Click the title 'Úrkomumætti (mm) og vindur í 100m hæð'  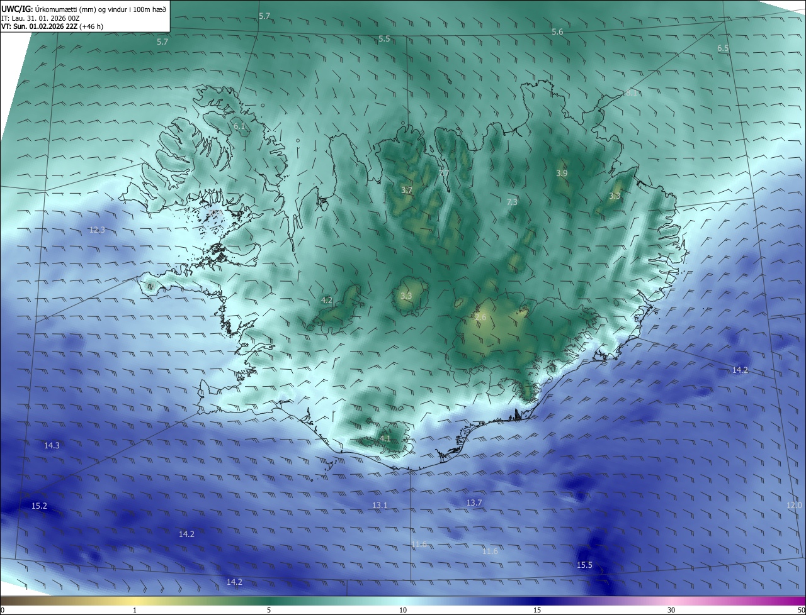click(100, 9)
